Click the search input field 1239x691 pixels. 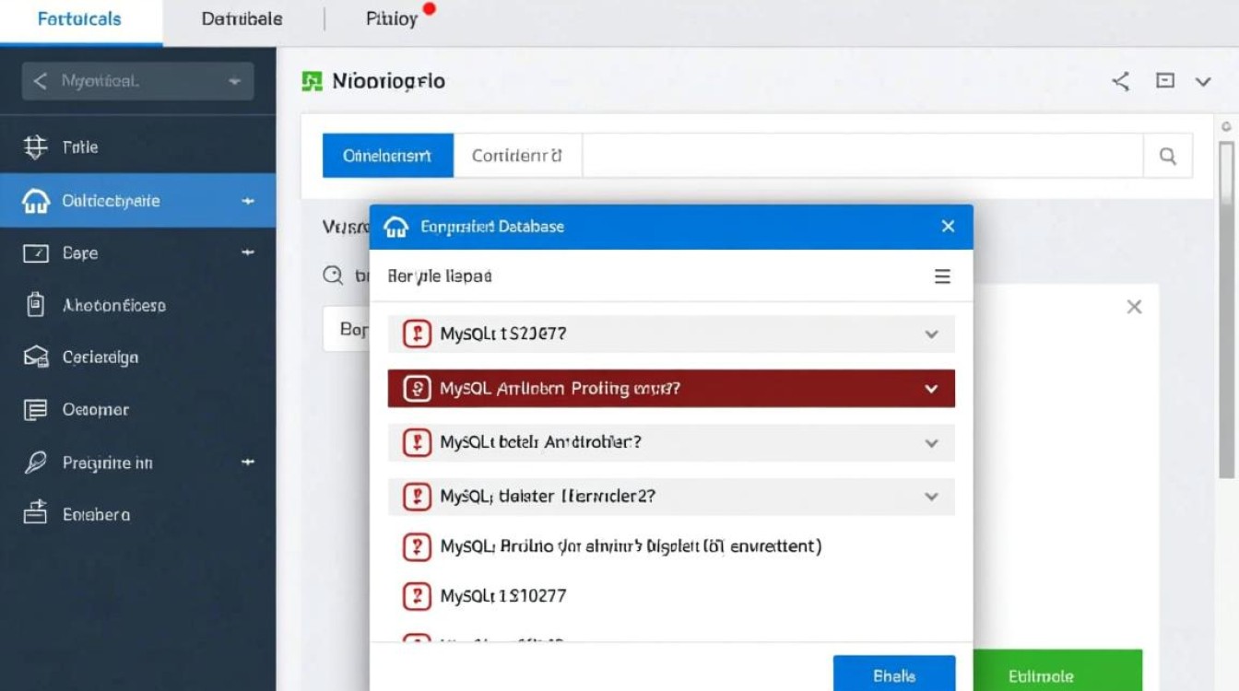863,156
